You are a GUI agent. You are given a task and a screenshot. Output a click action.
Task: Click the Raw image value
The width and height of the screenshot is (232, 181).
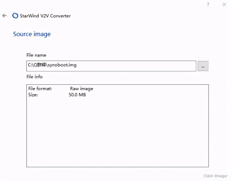click(x=82, y=89)
